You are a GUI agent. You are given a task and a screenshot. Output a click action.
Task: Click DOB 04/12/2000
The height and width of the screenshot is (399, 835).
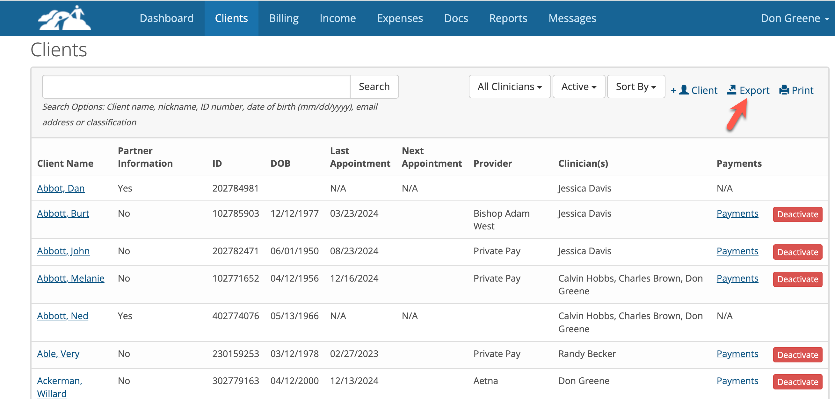click(x=294, y=381)
